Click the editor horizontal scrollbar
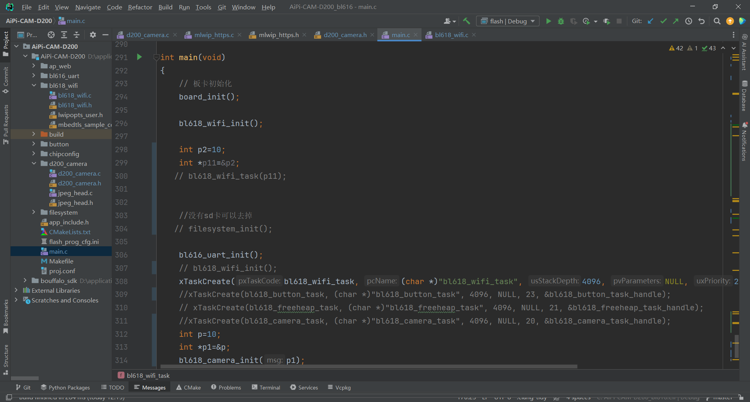Screen dimensions: 750x402 click(x=369, y=366)
